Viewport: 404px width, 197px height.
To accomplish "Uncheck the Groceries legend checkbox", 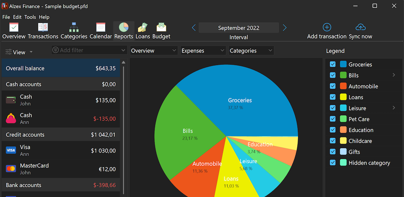I will 333,64.
